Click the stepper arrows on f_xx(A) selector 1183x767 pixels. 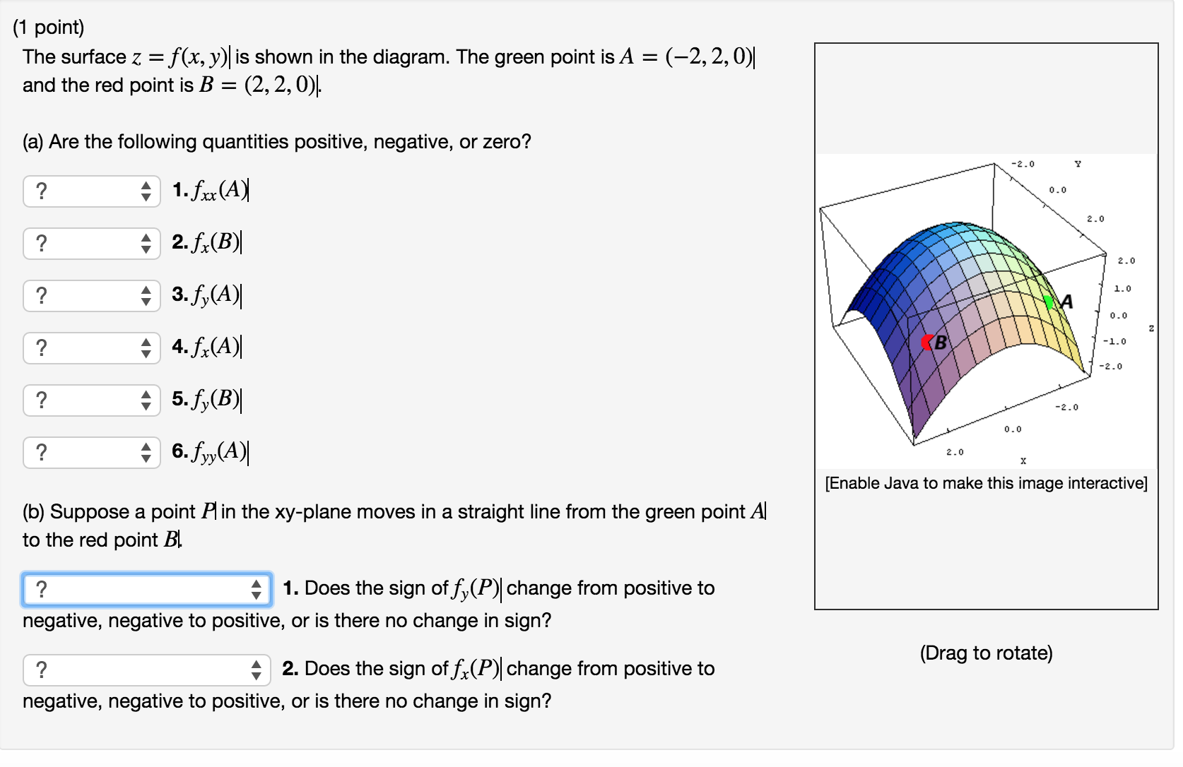(146, 191)
